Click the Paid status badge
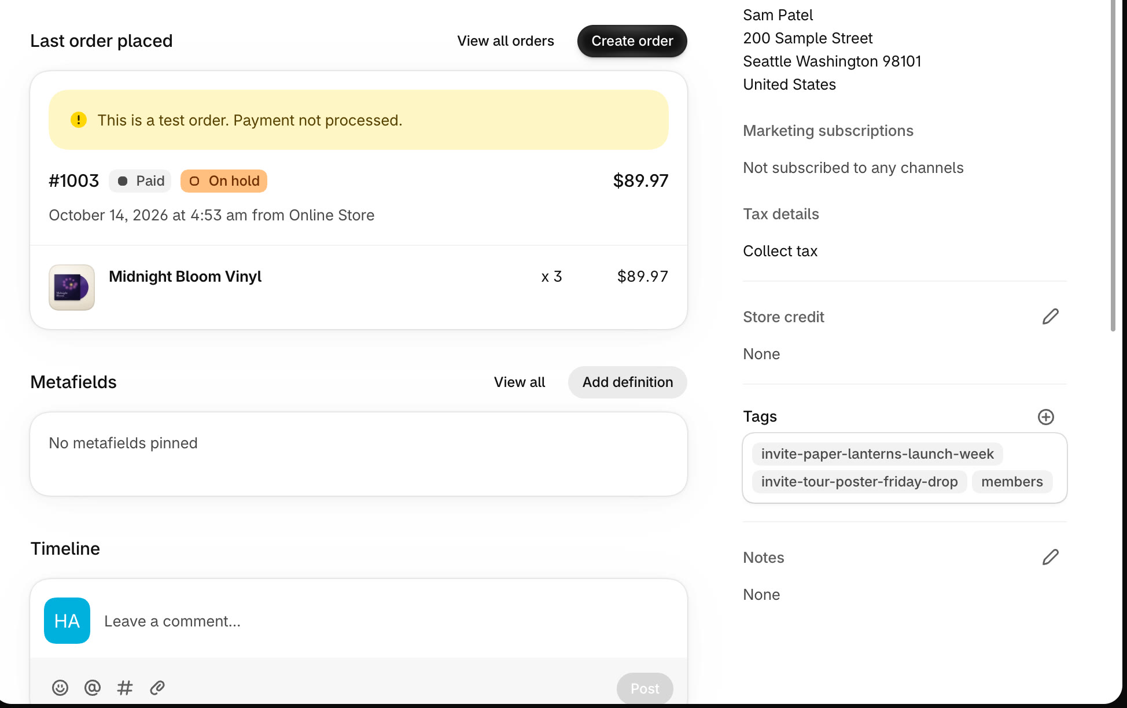 point(141,181)
